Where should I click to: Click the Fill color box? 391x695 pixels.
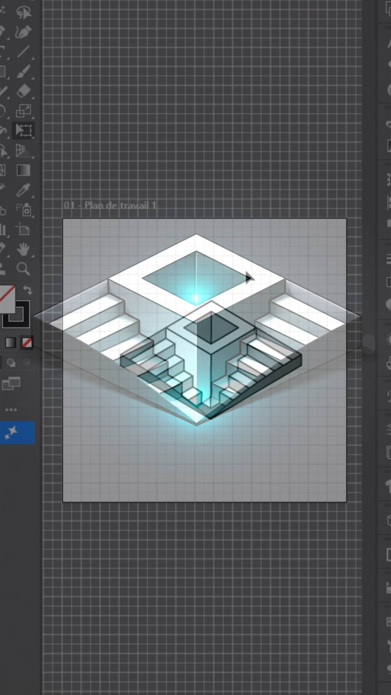[7, 299]
